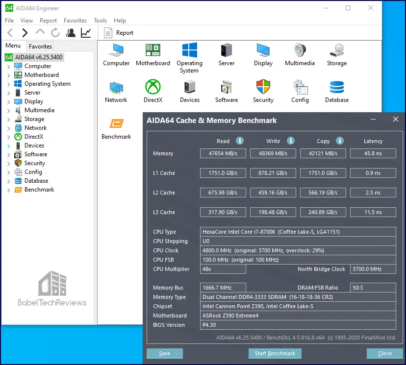Click the Close button in benchmark dialog
Viewport: 406px width, 365px height.
[x=385, y=353]
